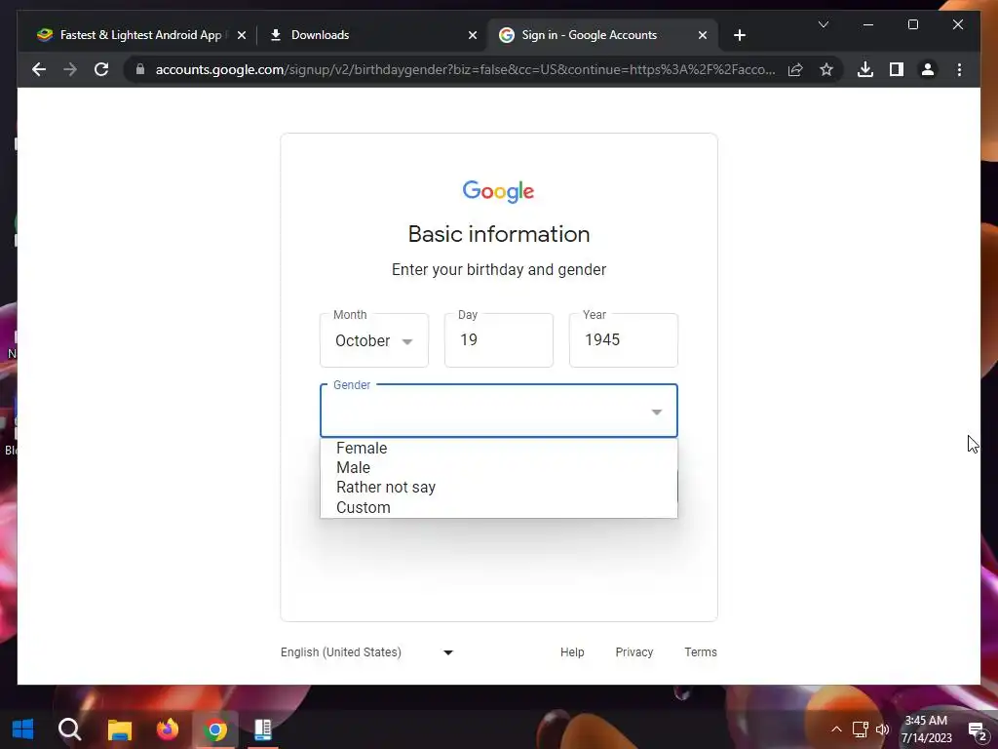This screenshot has height=749, width=998.
Task: Go back to the previous page
Action: 39,69
